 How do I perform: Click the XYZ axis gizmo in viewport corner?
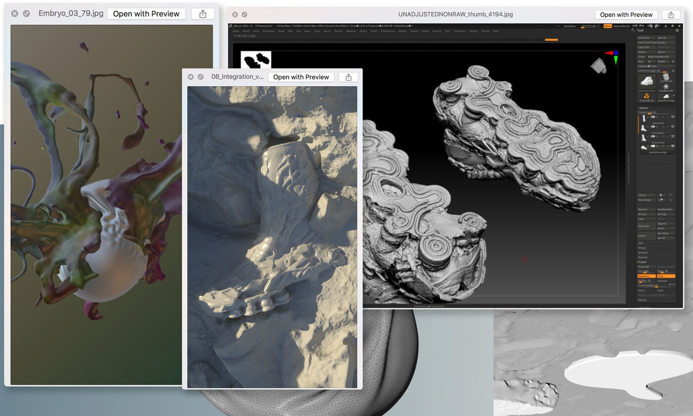[x=613, y=55]
